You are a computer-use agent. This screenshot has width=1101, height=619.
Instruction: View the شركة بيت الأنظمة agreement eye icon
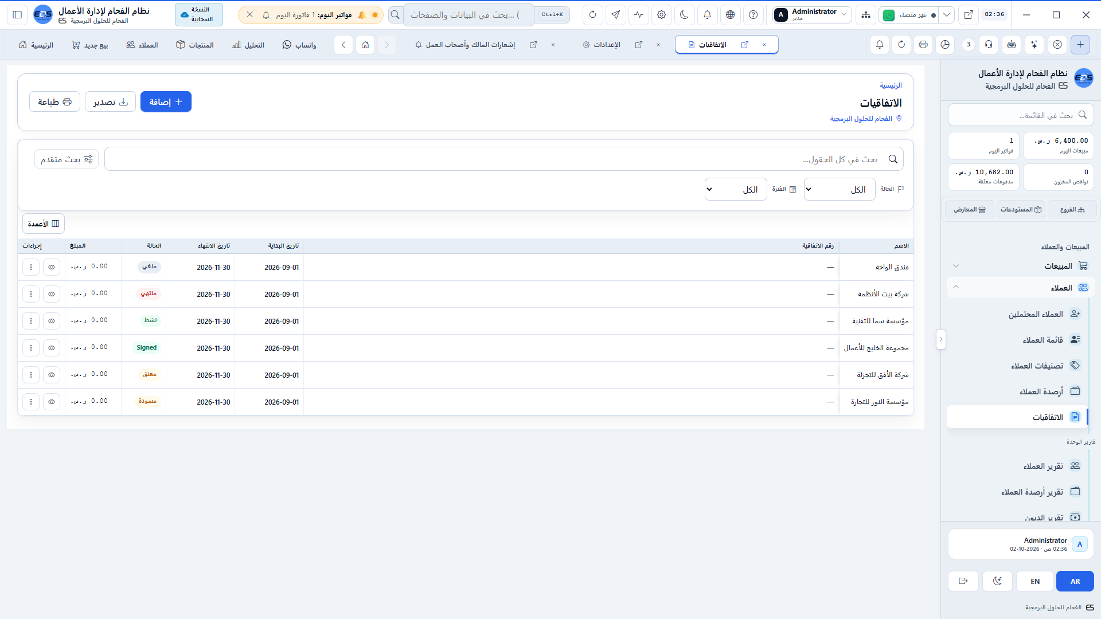pyautogui.click(x=52, y=294)
